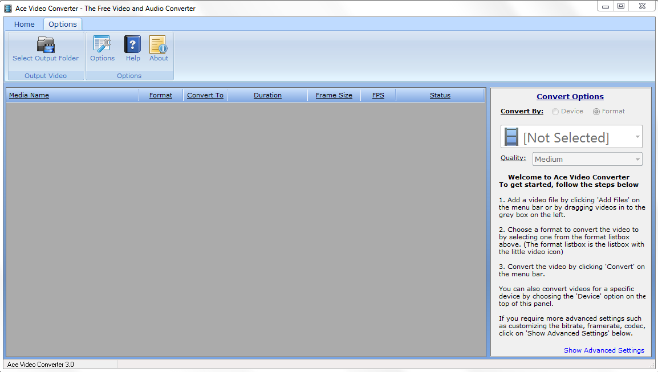
Task: Click the Status column header
Action: pyautogui.click(x=440, y=95)
